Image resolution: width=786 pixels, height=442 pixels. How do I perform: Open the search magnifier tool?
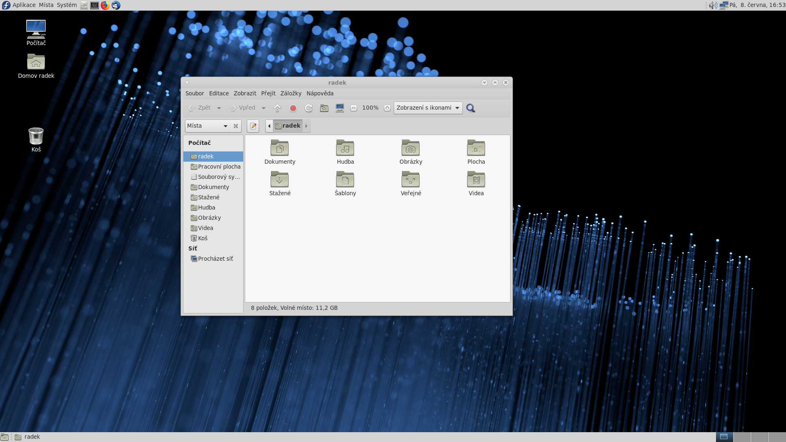pos(471,108)
